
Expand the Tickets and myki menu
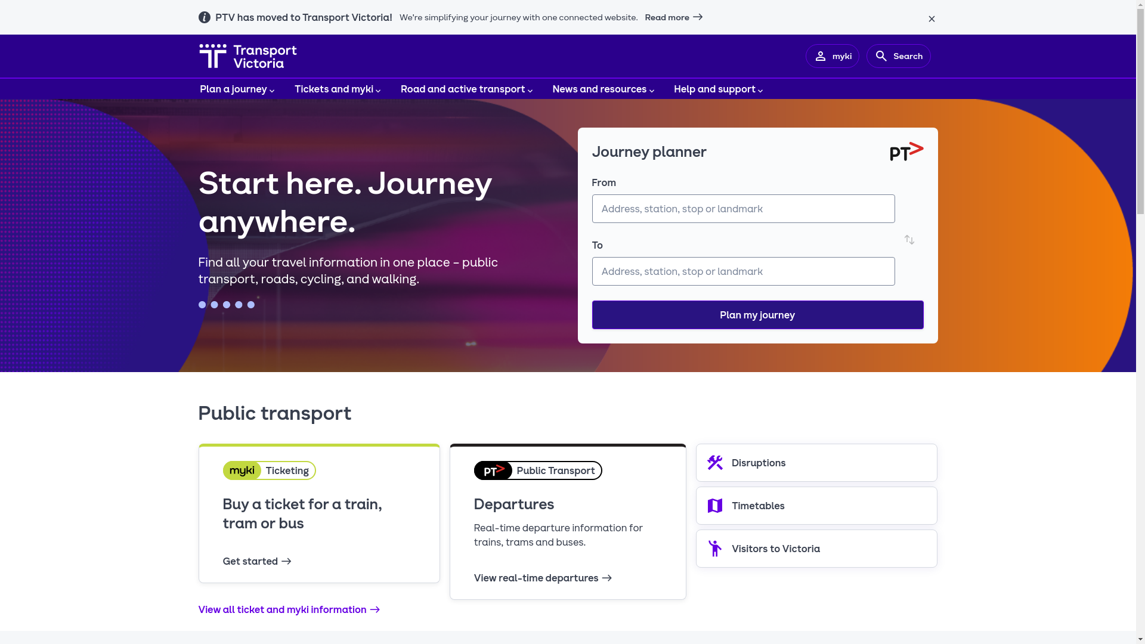pos(338,89)
